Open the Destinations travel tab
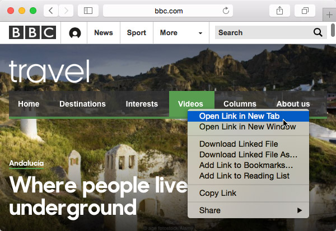 (x=82, y=104)
